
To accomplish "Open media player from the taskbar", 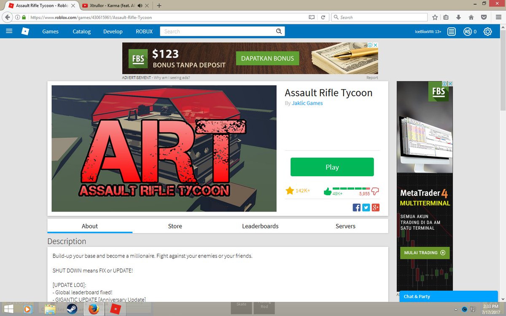I will click(x=28, y=309).
